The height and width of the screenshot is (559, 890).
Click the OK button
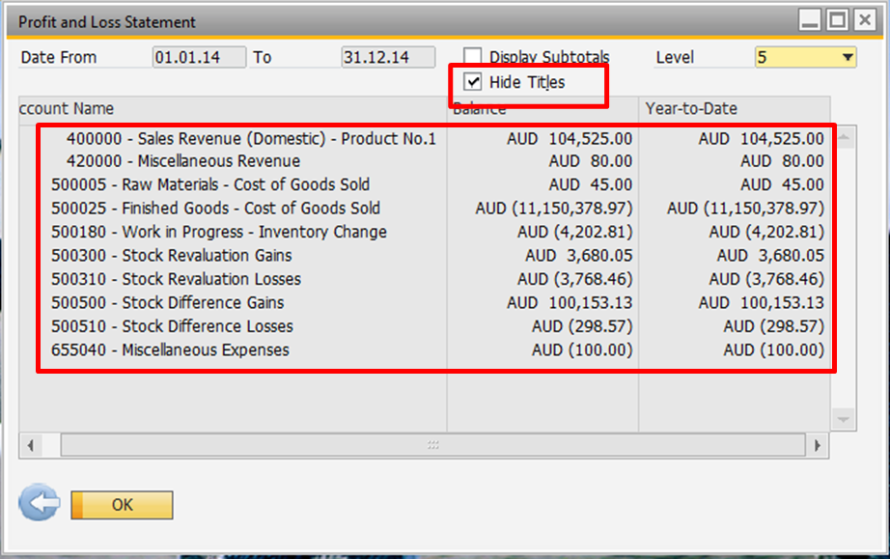click(122, 505)
